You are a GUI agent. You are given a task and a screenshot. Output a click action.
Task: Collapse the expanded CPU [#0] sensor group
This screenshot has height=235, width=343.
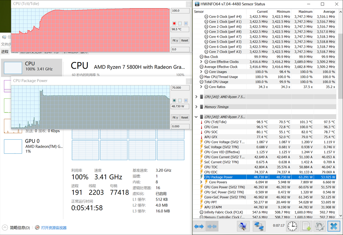coord(196,117)
